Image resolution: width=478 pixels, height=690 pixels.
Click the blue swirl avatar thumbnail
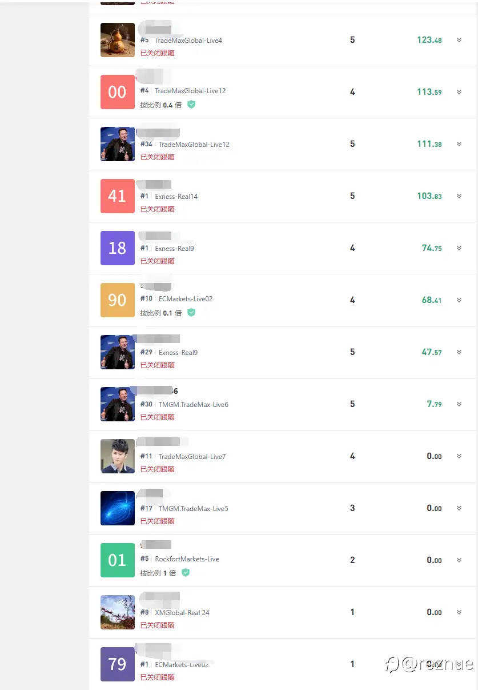[x=118, y=508]
